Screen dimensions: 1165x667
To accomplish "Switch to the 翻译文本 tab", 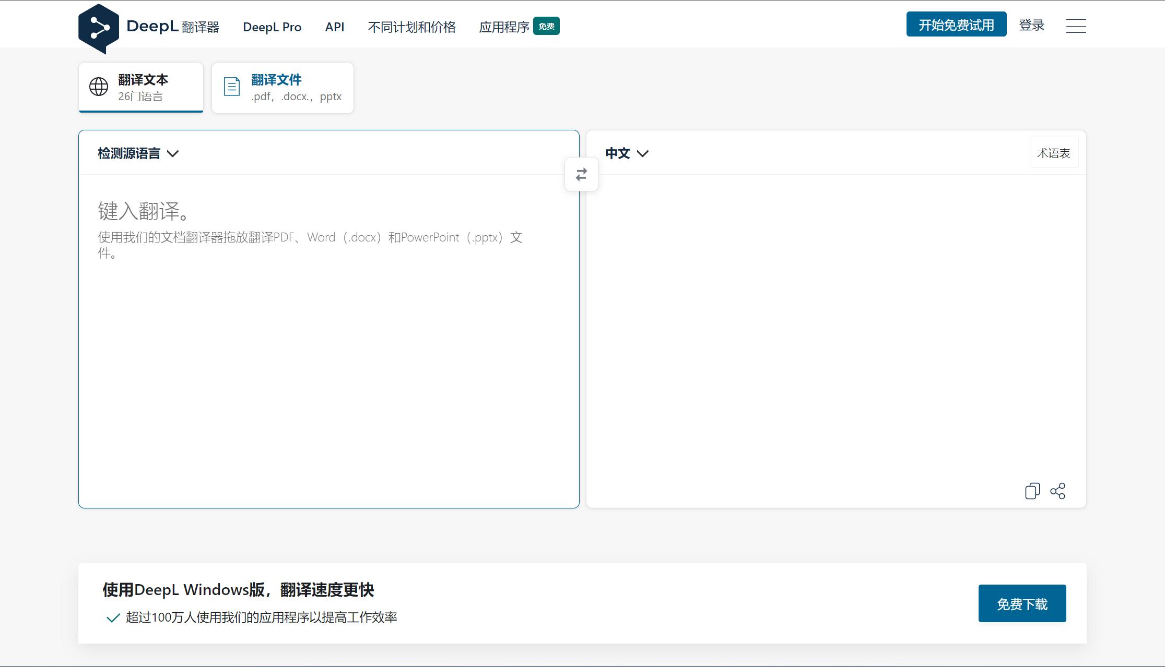I will pos(141,88).
